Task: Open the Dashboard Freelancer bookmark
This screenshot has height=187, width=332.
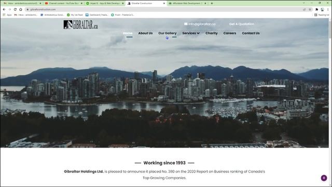Action: pos(97,15)
